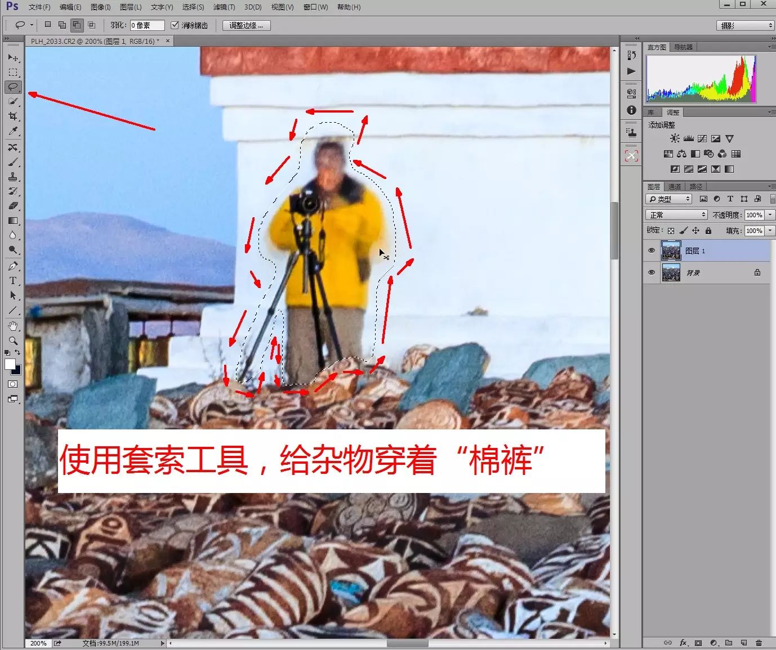The width and height of the screenshot is (776, 650).
Task: Select the Hand tool
Action: (x=13, y=326)
